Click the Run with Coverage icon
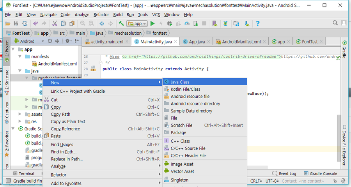The image size is (351, 187). (x=178, y=23)
